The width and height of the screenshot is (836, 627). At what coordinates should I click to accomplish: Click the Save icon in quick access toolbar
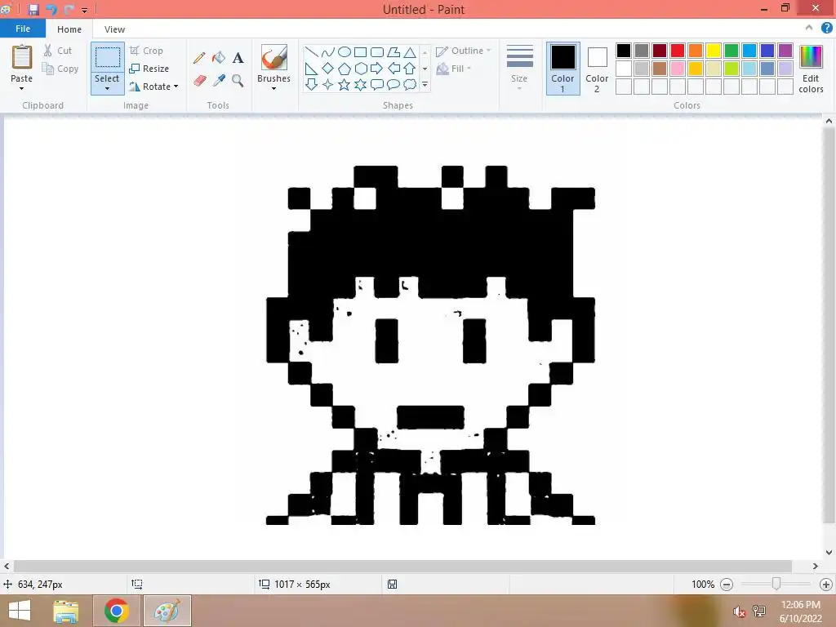tap(33, 10)
